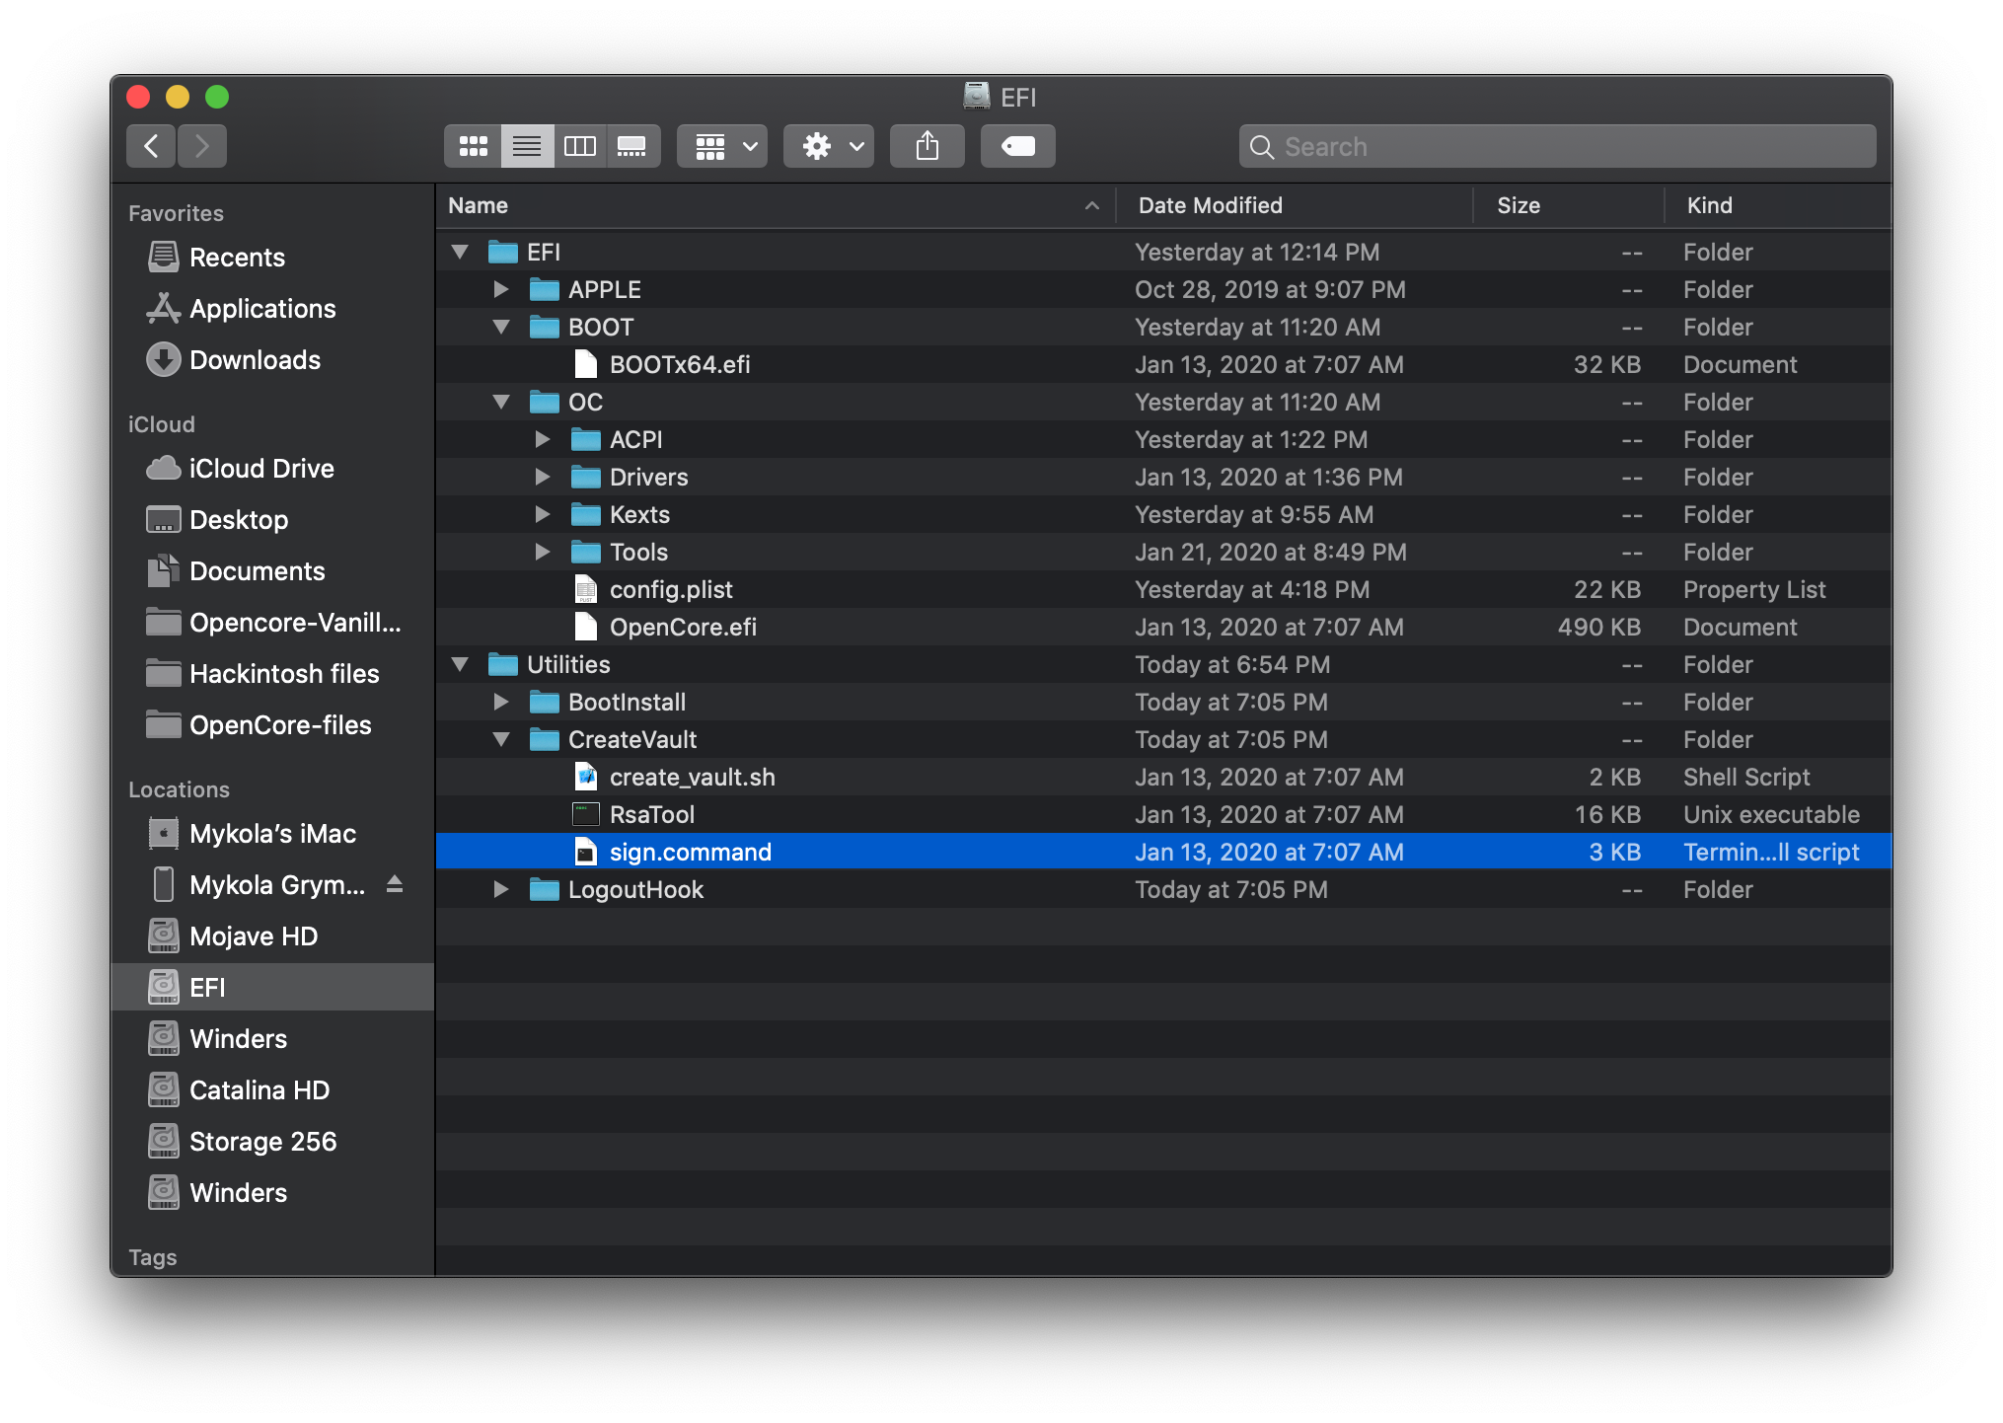Expand the APPLE folder
The image size is (2003, 1423).
pos(501,289)
